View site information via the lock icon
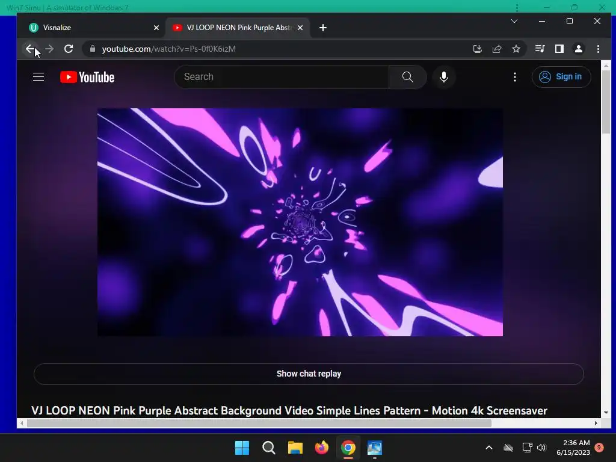616x462 pixels. click(93, 49)
